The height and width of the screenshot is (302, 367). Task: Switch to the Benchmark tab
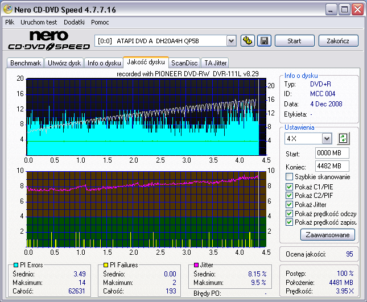coord(26,63)
